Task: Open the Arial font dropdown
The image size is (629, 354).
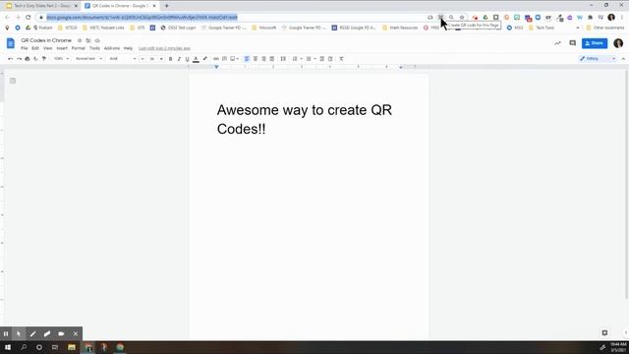Action: tap(123, 59)
